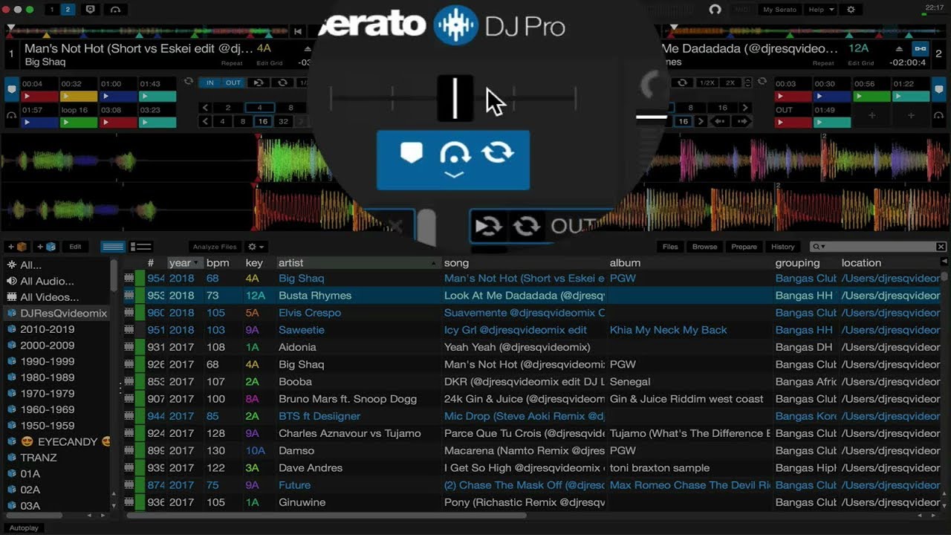The image size is (951, 535).
Task: Switch to display layout 2
Action: click(68, 10)
